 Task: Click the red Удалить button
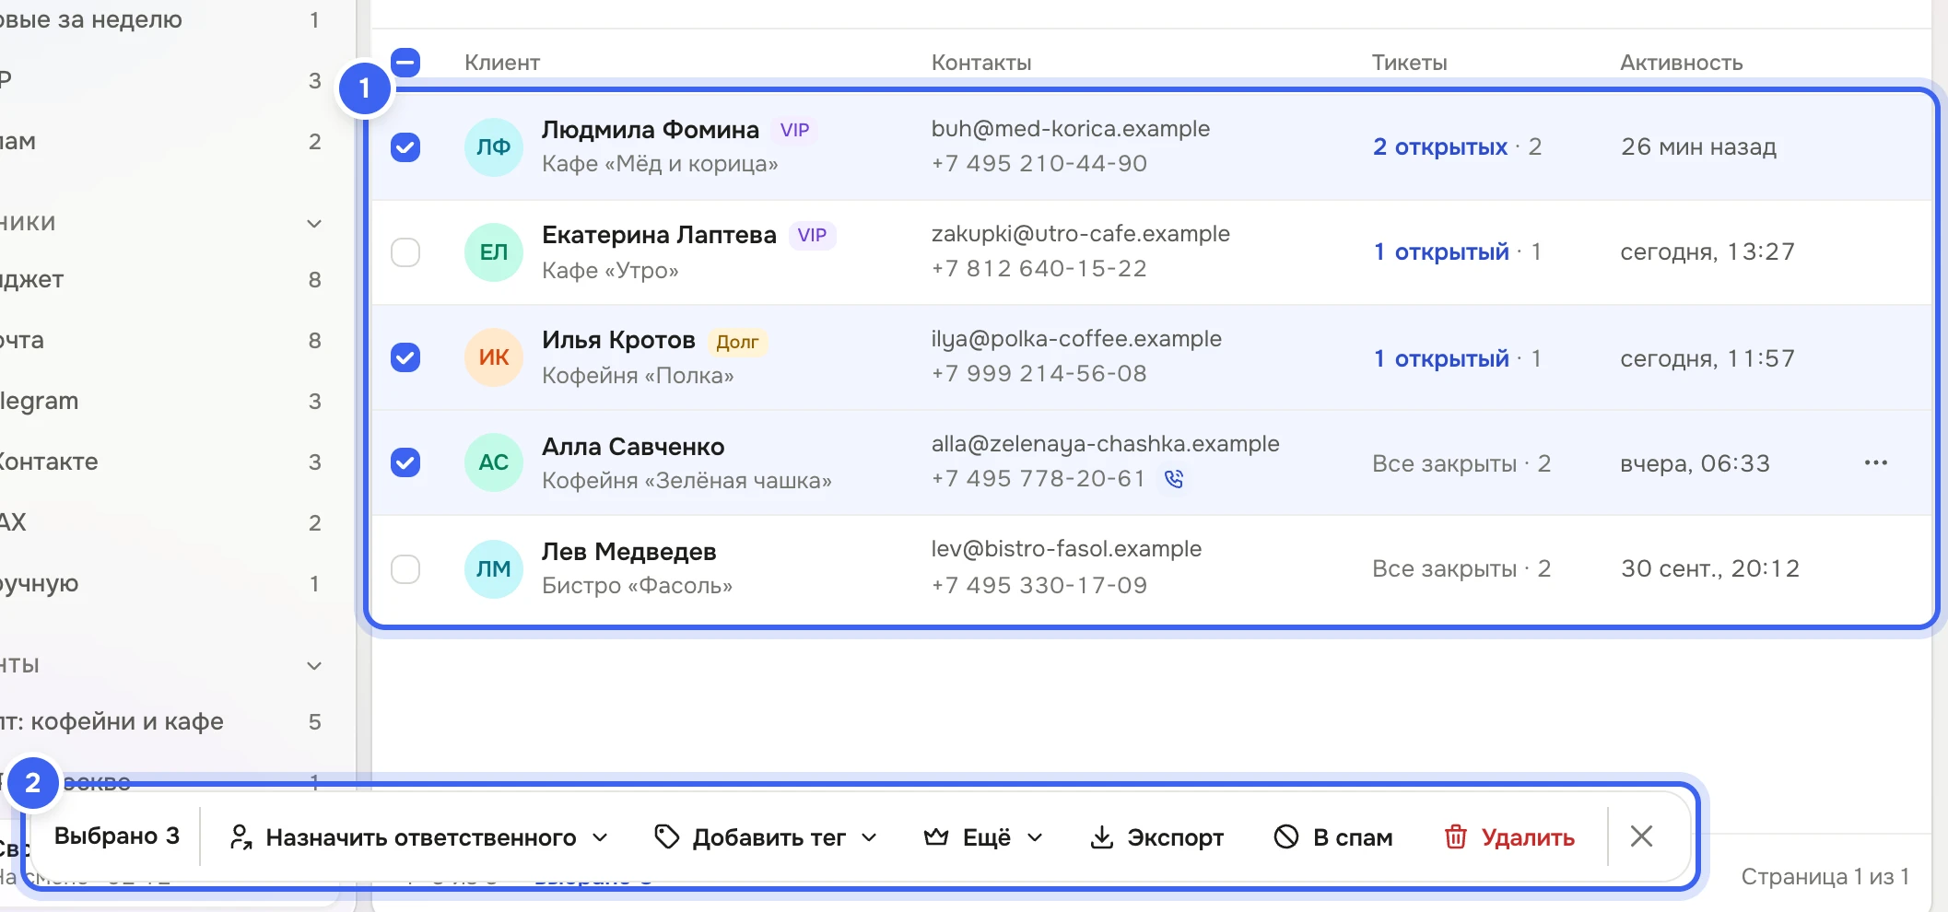[x=1508, y=836]
